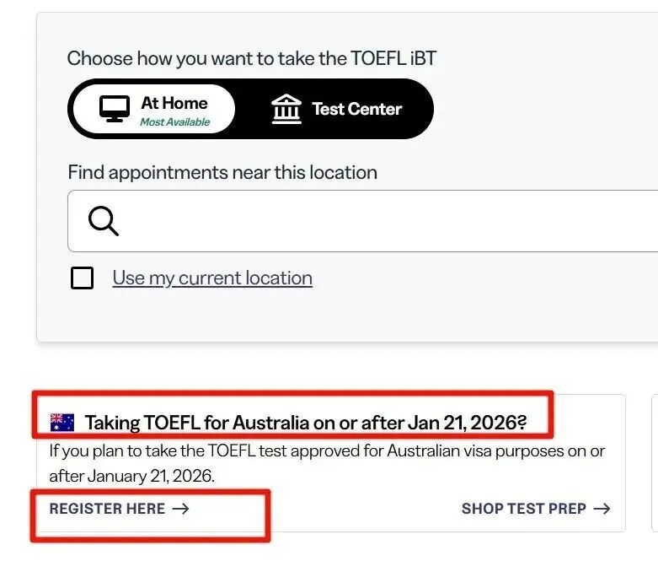Tick the current location checkbox
The image size is (658, 561).
82,278
